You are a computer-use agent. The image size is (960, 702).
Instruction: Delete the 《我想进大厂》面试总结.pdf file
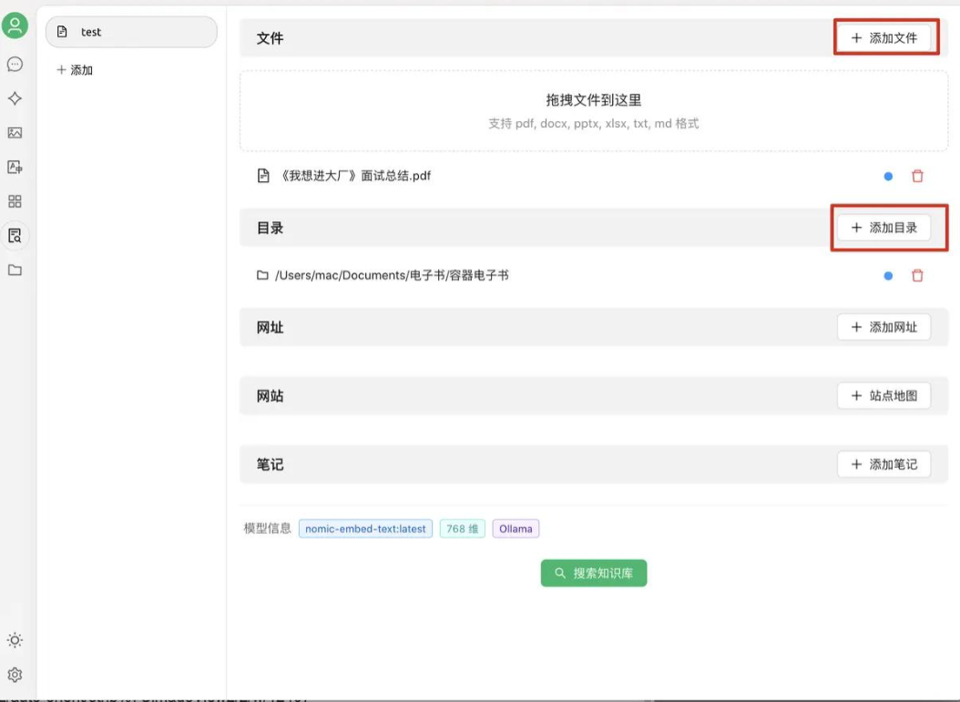pyautogui.click(x=917, y=176)
